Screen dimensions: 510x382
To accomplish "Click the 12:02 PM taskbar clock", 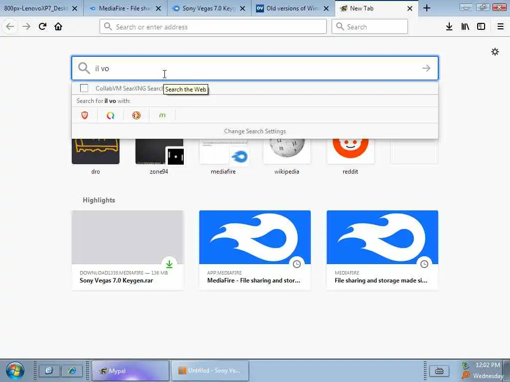I will click(x=488, y=365).
